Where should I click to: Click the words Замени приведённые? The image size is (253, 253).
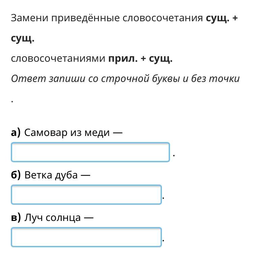coord(65,18)
